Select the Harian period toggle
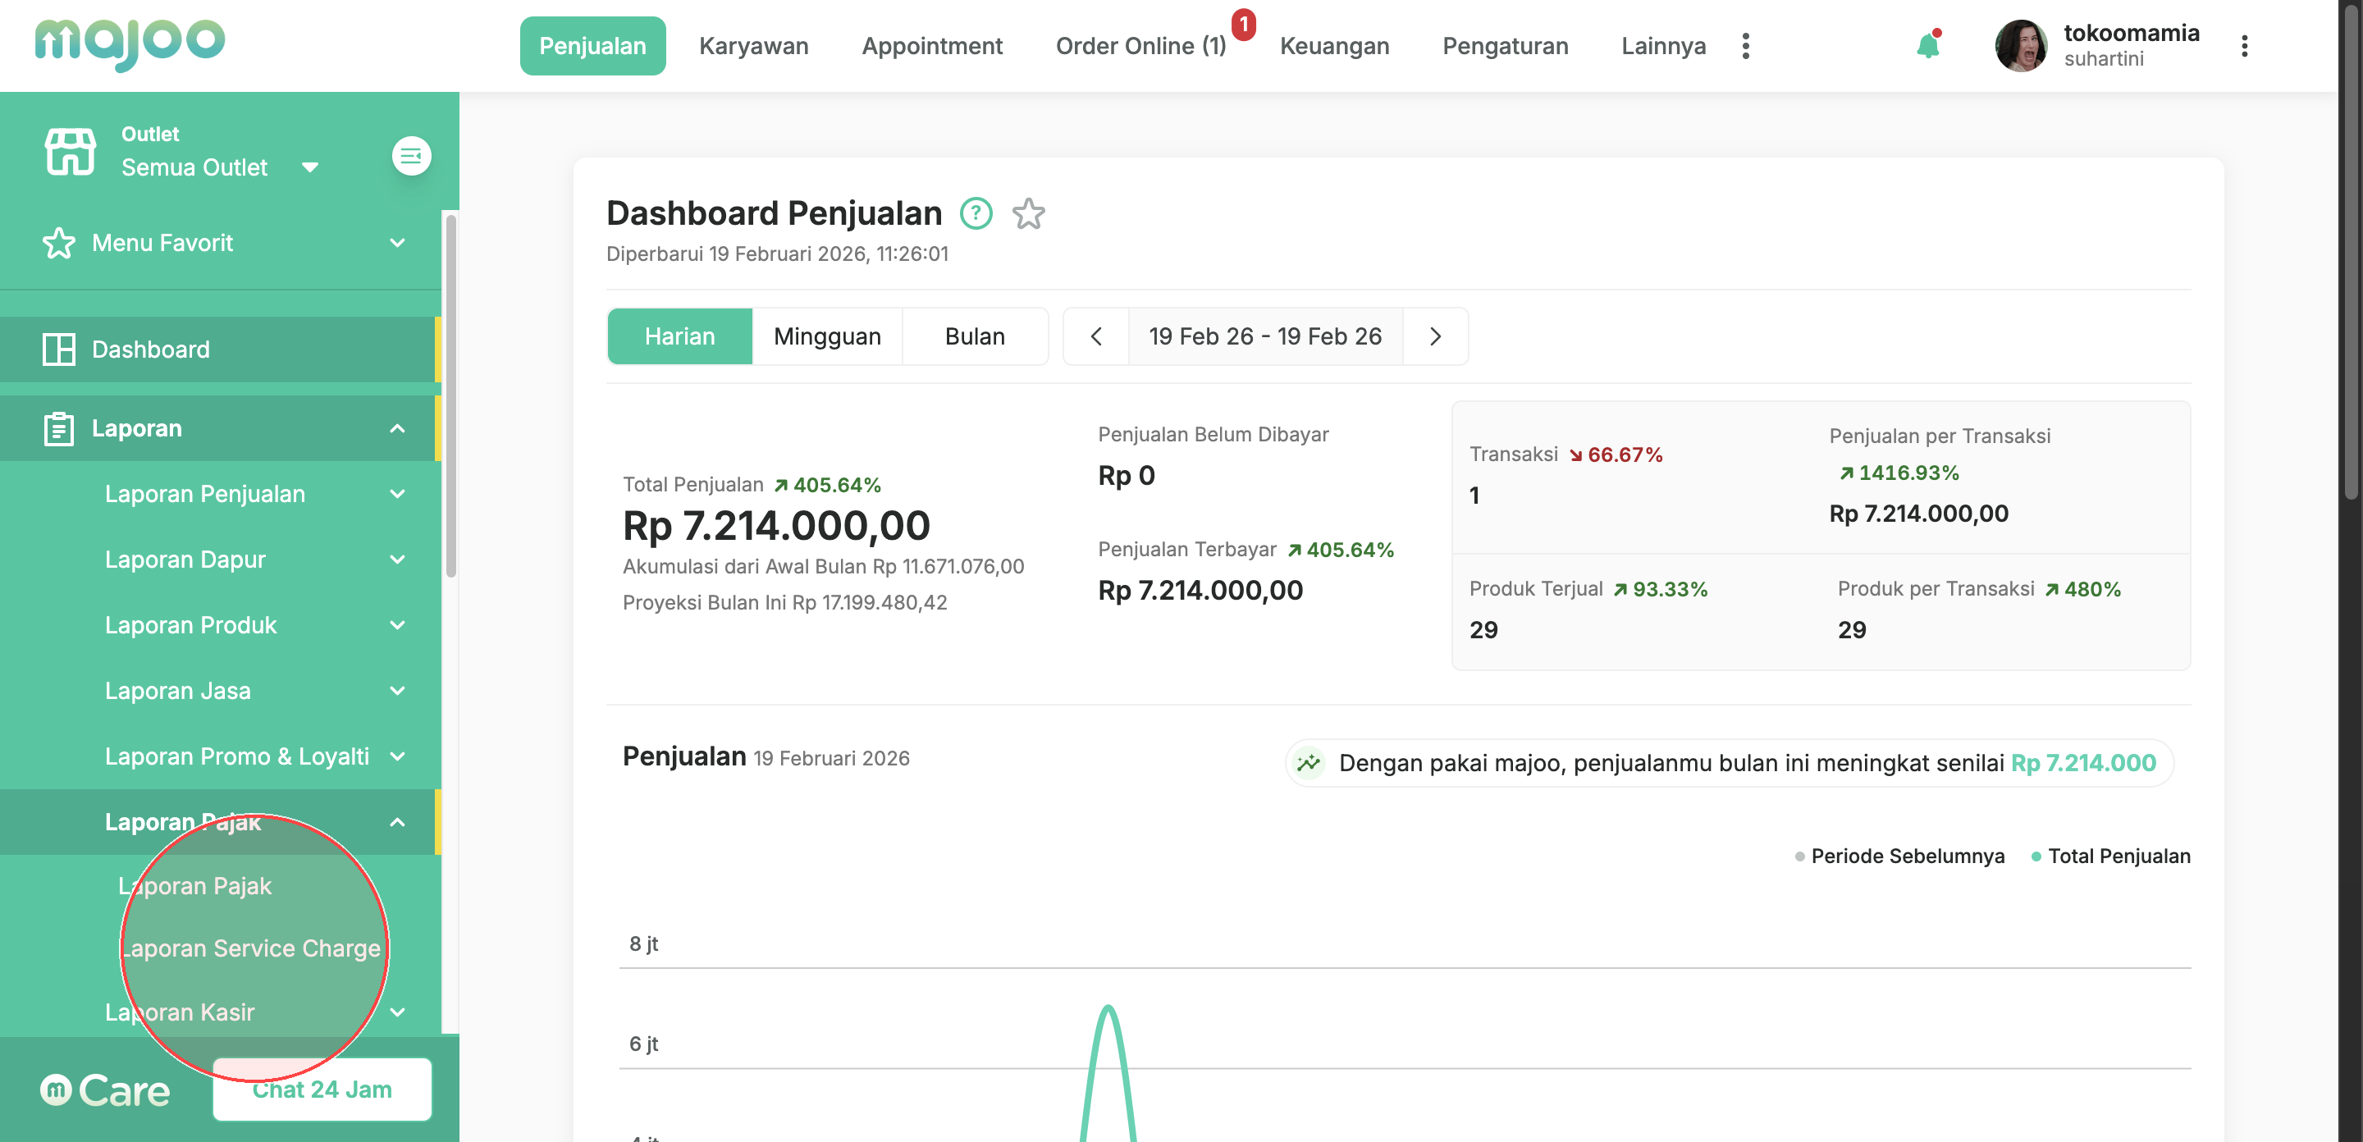The width and height of the screenshot is (2363, 1142). coord(679,336)
